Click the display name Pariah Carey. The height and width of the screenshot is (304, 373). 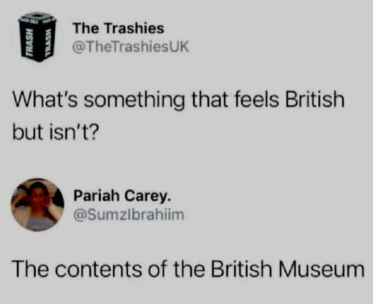pos(122,196)
